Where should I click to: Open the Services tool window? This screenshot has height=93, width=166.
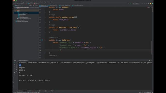point(47,91)
